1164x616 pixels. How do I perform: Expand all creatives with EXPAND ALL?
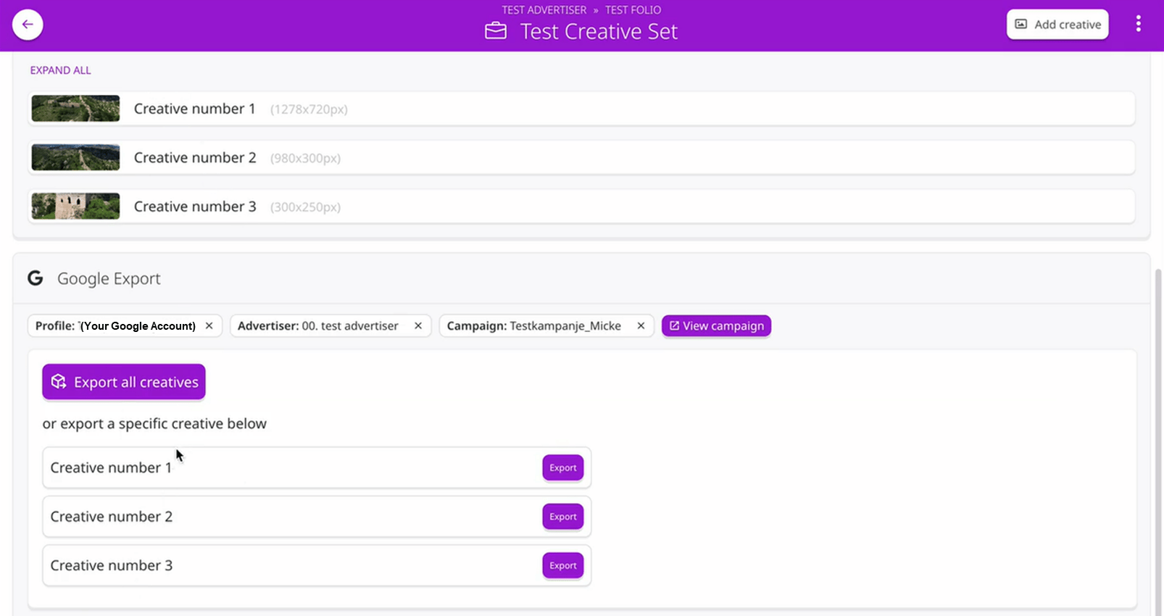tap(60, 70)
